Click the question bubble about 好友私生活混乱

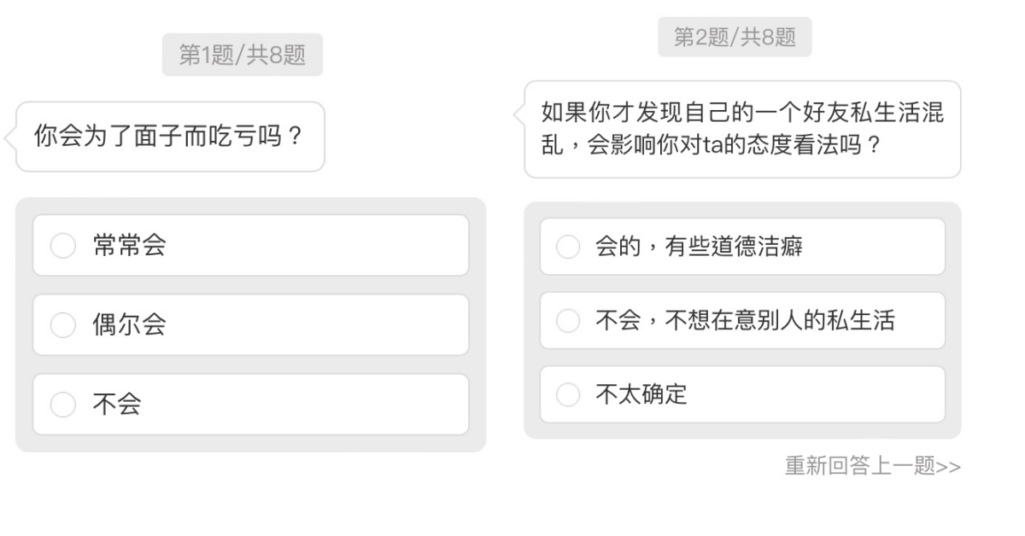tap(741, 129)
